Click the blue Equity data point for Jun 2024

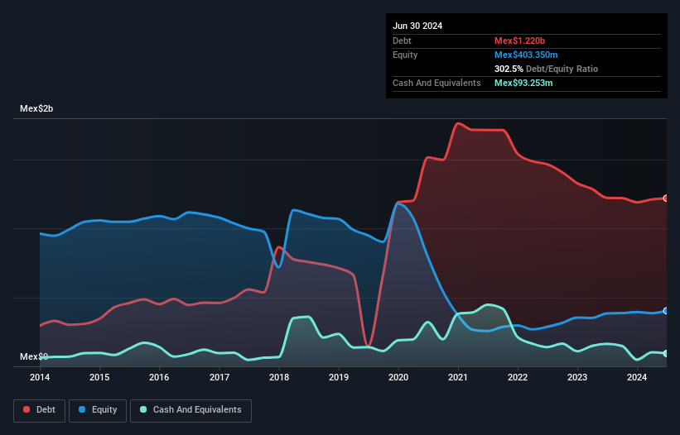pos(666,311)
